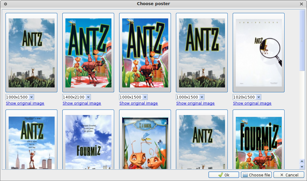
Task: Show original image for the 1400x2100 poster
Action: [x=82, y=103]
